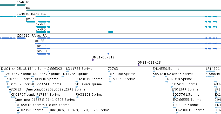Viewport: 221px width, 114px height.
Task: Click the LD11785.3prime EST label
Action: point(75,74)
